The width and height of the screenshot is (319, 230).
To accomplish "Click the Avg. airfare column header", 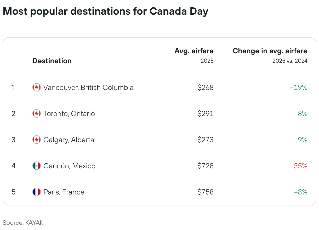I will (194, 51).
